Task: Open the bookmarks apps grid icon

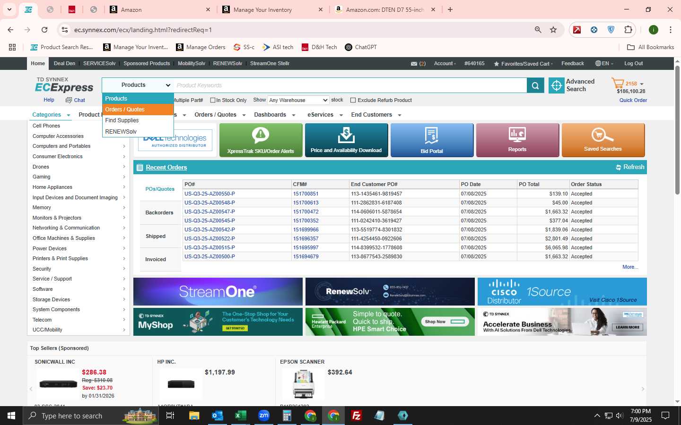Action: pos(12,47)
